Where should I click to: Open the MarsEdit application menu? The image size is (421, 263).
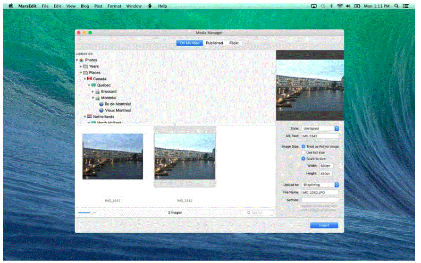(x=27, y=6)
